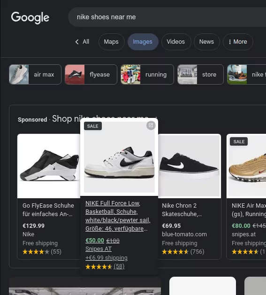
Task: Click the Nike Chron 2 shoe image
Action: 190,166
